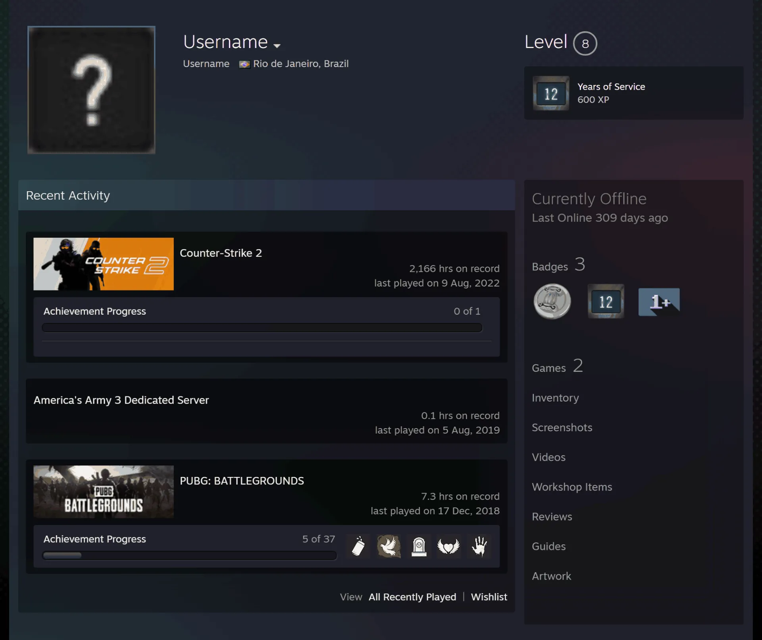Image resolution: width=762 pixels, height=640 pixels.
Task: Open the Guides link
Action: 548,547
